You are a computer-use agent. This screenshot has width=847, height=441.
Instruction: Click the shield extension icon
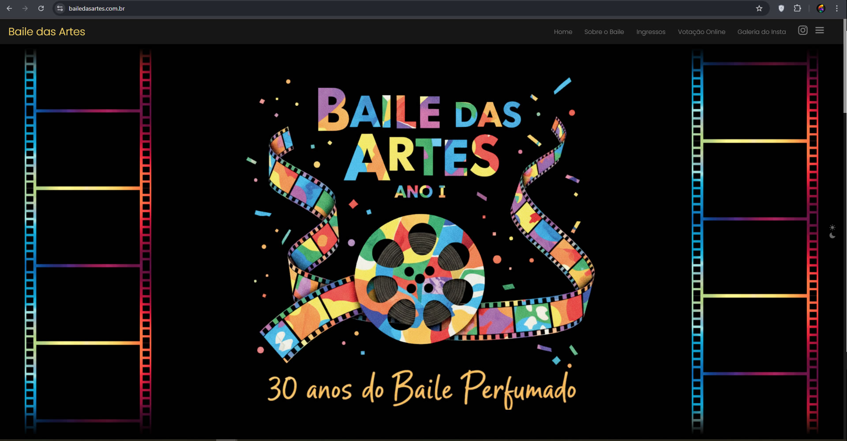point(781,8)
